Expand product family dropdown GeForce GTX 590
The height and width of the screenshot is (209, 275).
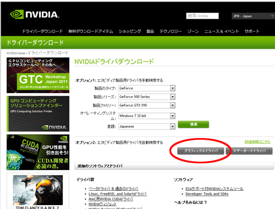147,105
